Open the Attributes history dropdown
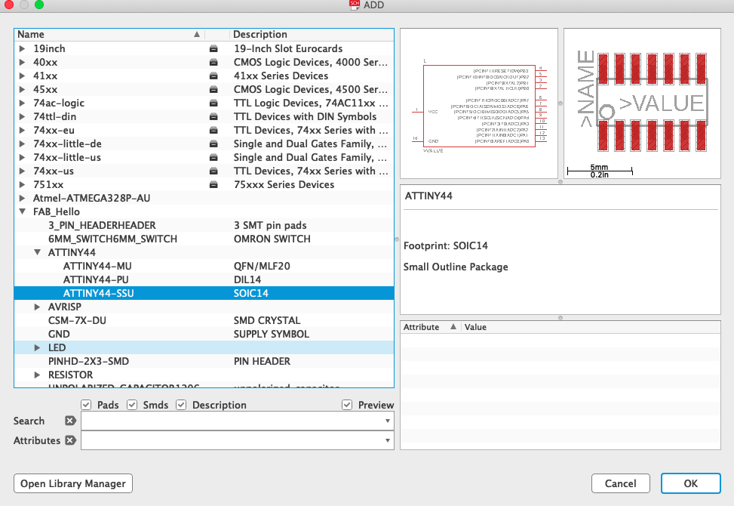The image size is (734, 506). tap(388, 440)
